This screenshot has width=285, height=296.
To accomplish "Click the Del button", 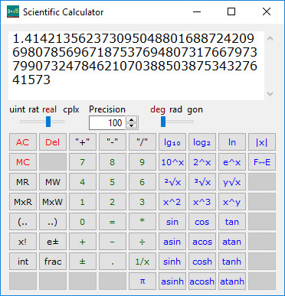I will [53, 142].
